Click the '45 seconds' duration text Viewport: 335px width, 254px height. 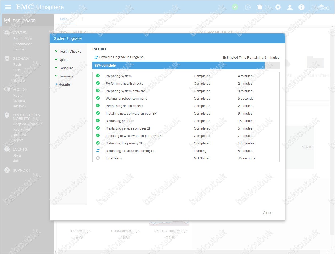tap(246, 158)
